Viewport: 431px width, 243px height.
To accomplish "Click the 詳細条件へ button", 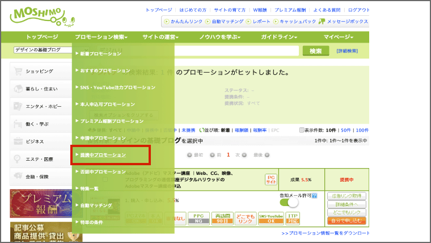I will coord(347,204).
